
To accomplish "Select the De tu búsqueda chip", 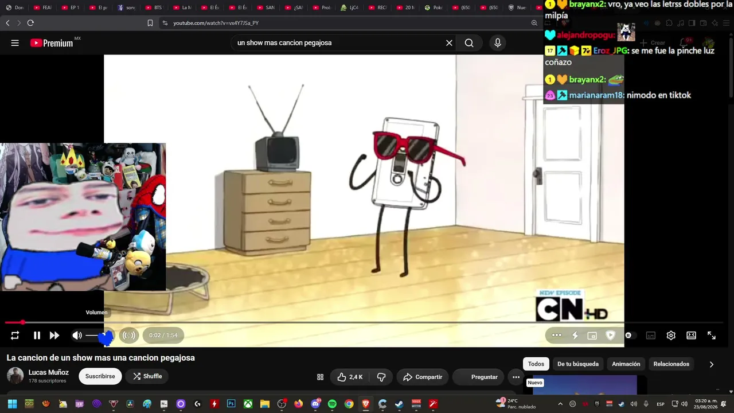I will [578, 364].
